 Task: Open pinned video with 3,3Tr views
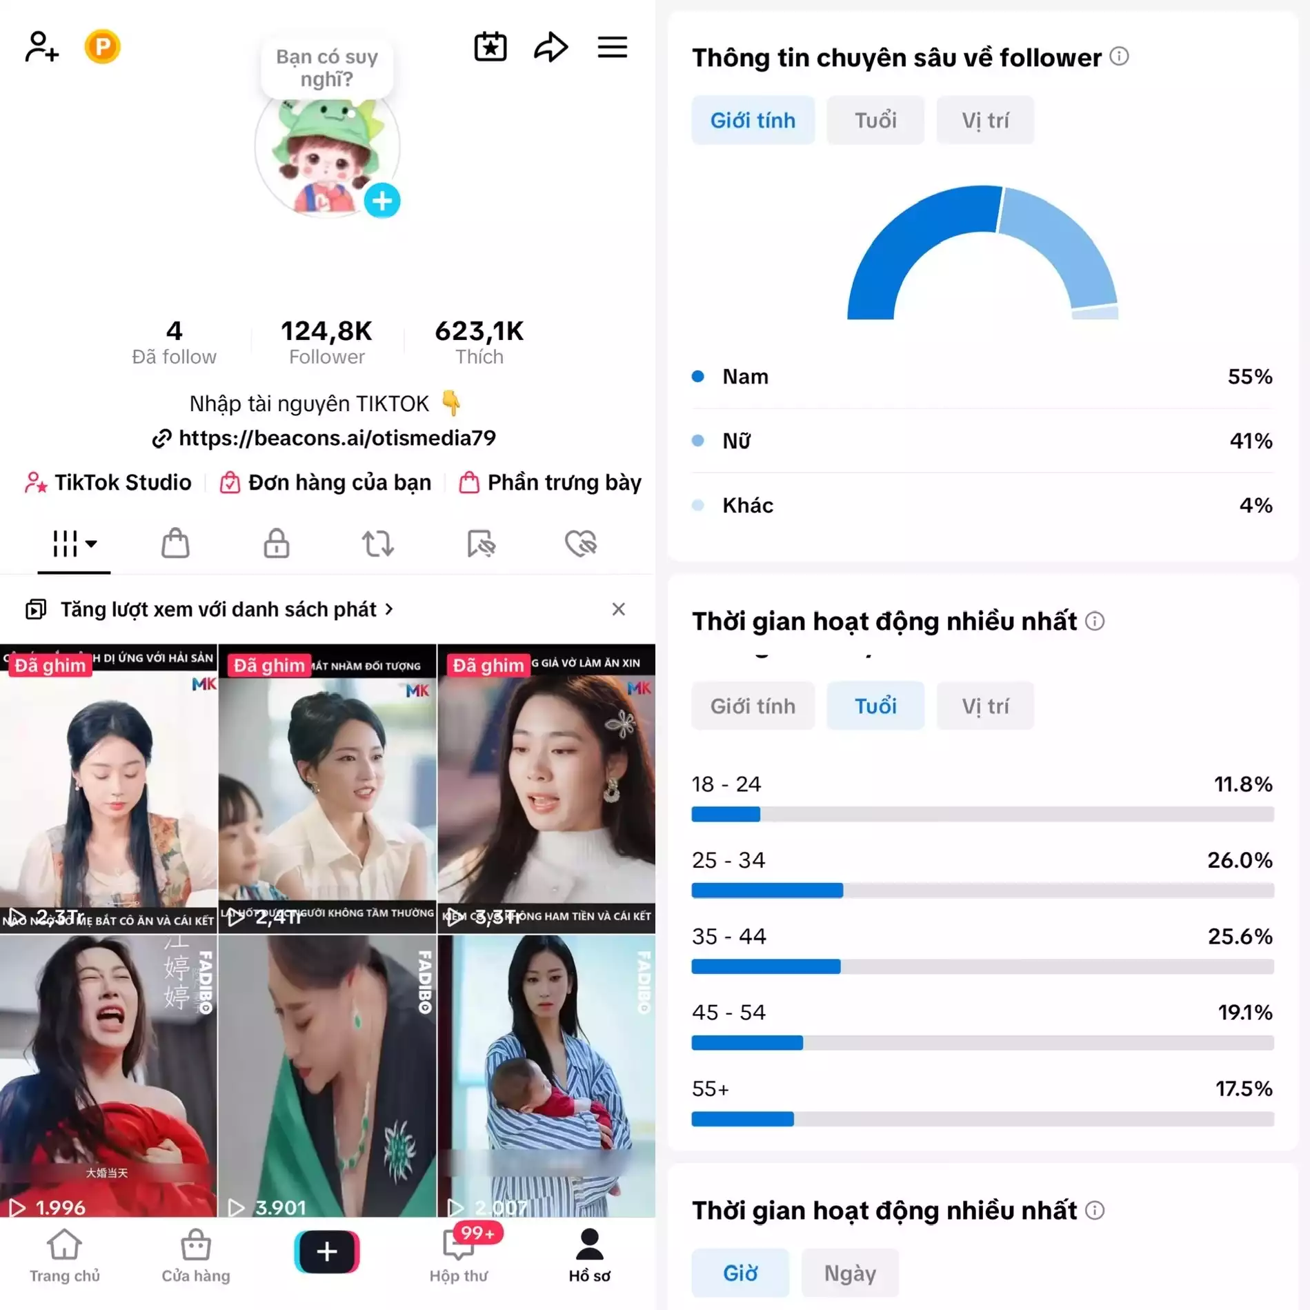[546, 788]
